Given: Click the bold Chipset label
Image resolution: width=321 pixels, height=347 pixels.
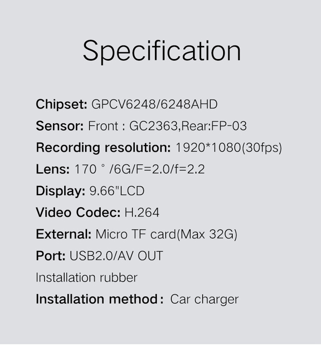Looking at the screenshot, I should click(61, 104).
